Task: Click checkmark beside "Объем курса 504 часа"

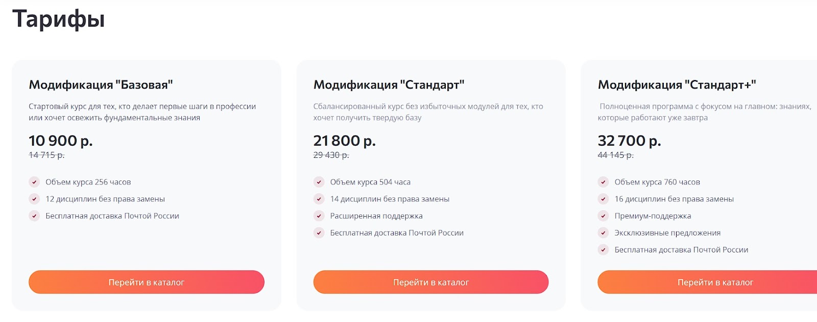Action: [319, 181]
